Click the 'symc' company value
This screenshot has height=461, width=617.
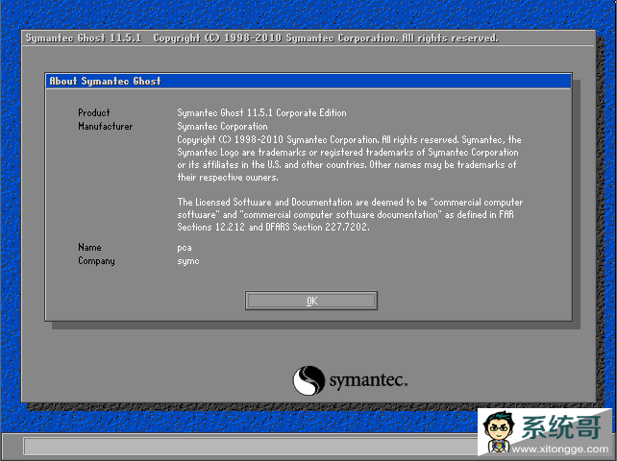pyautogui.click(x=188, y=261)
